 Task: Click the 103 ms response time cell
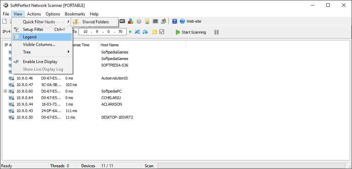[71, 85]
